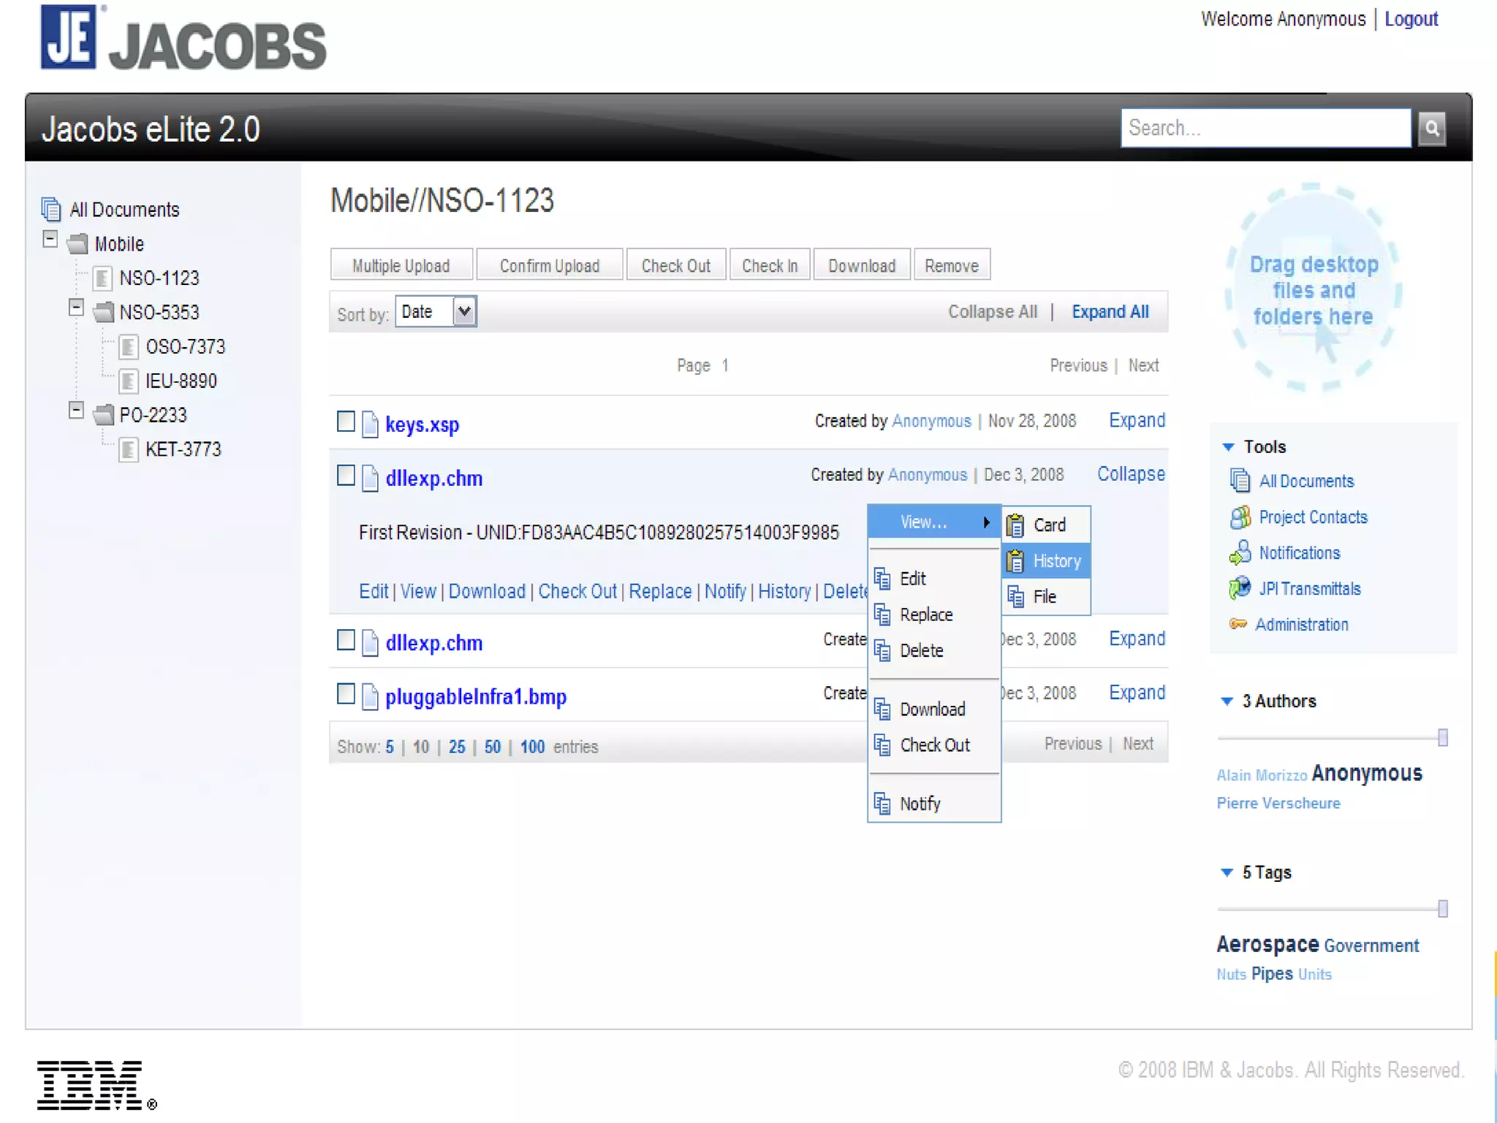
Task: Select Notify from the context menu
Action: tap(934, 803)
